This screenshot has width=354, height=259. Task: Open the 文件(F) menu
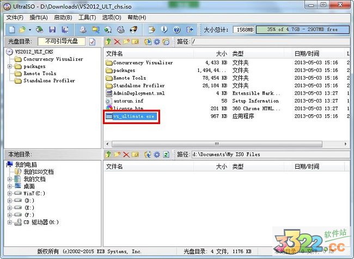15,17
